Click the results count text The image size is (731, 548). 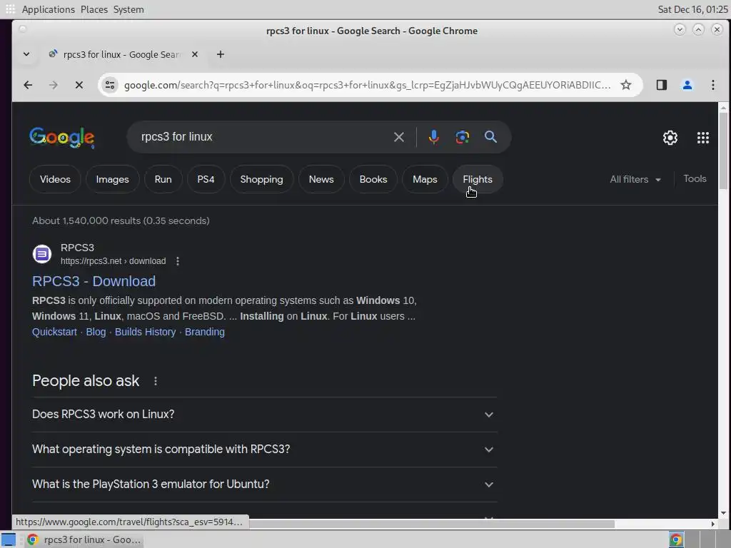point(121,220)
